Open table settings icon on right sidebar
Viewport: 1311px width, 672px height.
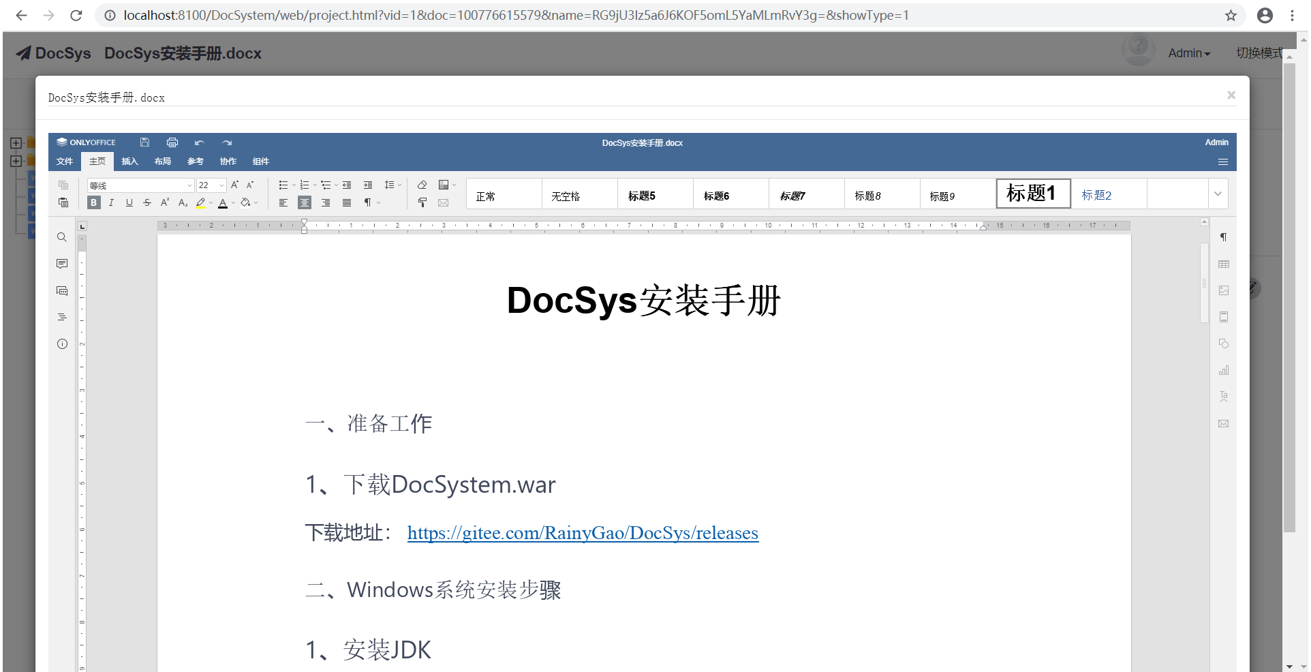tap(1224, 264)
